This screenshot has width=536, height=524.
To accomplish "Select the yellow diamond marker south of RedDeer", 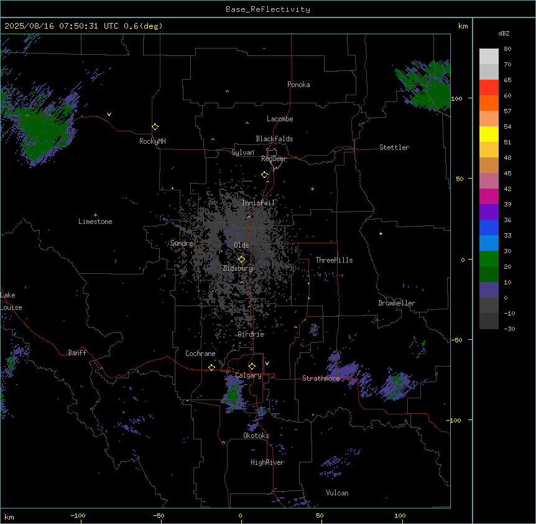I will (265, 175).
